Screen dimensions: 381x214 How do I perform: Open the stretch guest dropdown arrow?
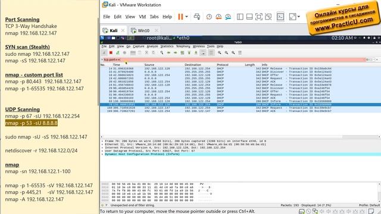click(x=299, y=17)
